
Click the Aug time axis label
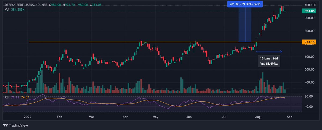[258, 117]
